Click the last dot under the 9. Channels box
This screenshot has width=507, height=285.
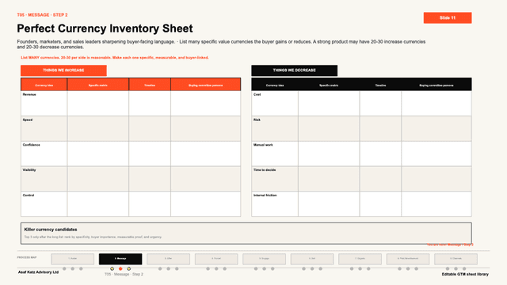464,268
